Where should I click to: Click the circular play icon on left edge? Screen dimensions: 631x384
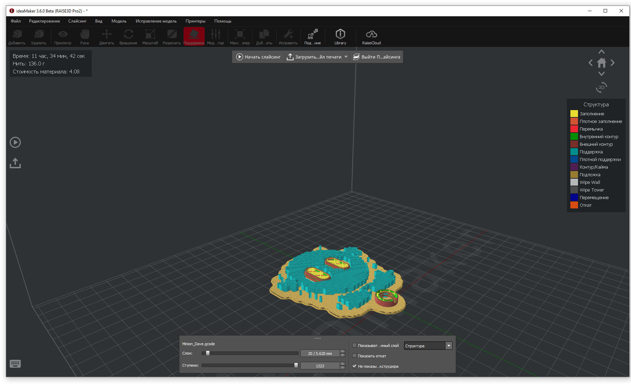coord(15,142)
